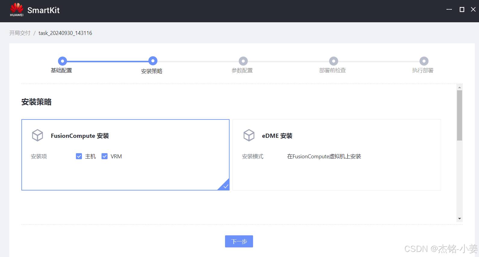Click the 执行部署 step circle
Viewport: 479px width, 257px height.
tap(424, 61)
